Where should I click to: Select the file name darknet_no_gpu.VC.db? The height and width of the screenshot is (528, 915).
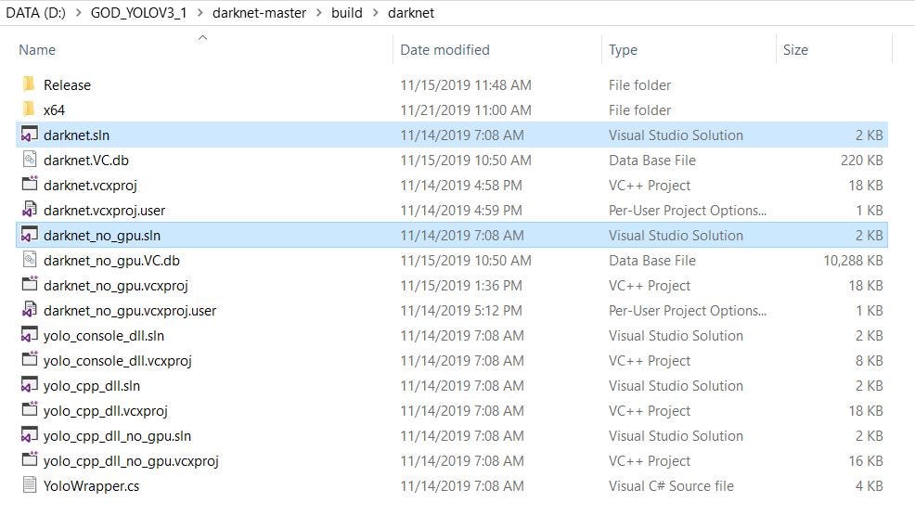[x=111, y=261]
